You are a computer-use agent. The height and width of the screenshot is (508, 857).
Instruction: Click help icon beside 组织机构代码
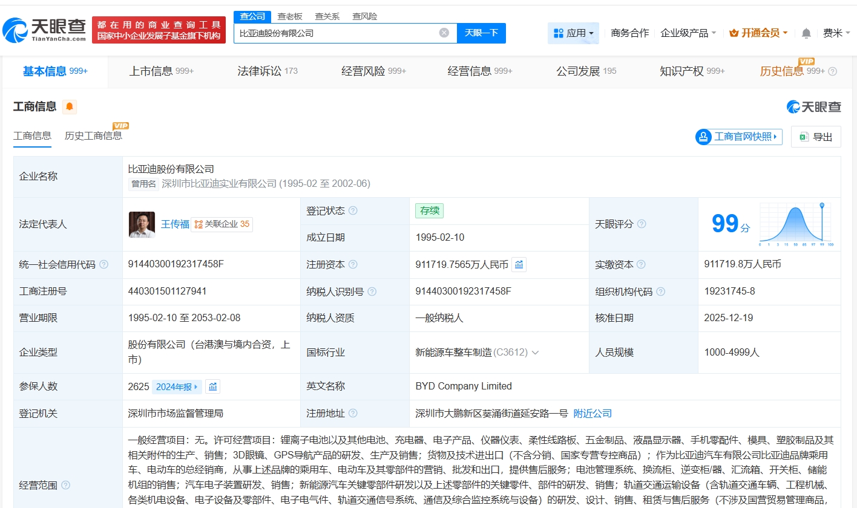pos(661,291)
